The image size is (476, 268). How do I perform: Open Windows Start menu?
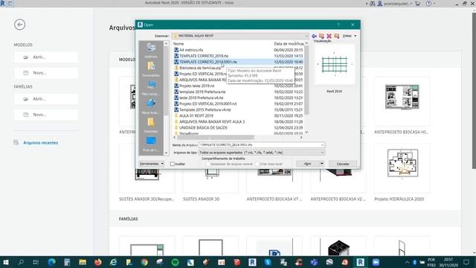pyautogui.click(x=6, y=262)
